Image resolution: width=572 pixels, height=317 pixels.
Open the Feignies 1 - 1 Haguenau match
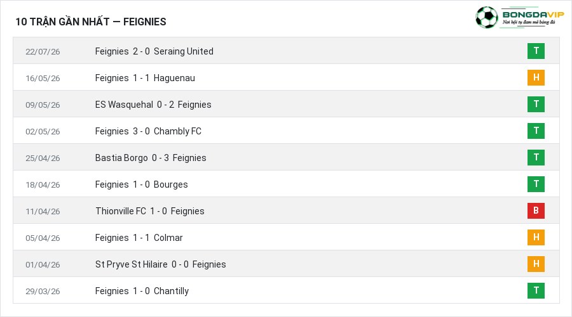(x=145, y=78)
